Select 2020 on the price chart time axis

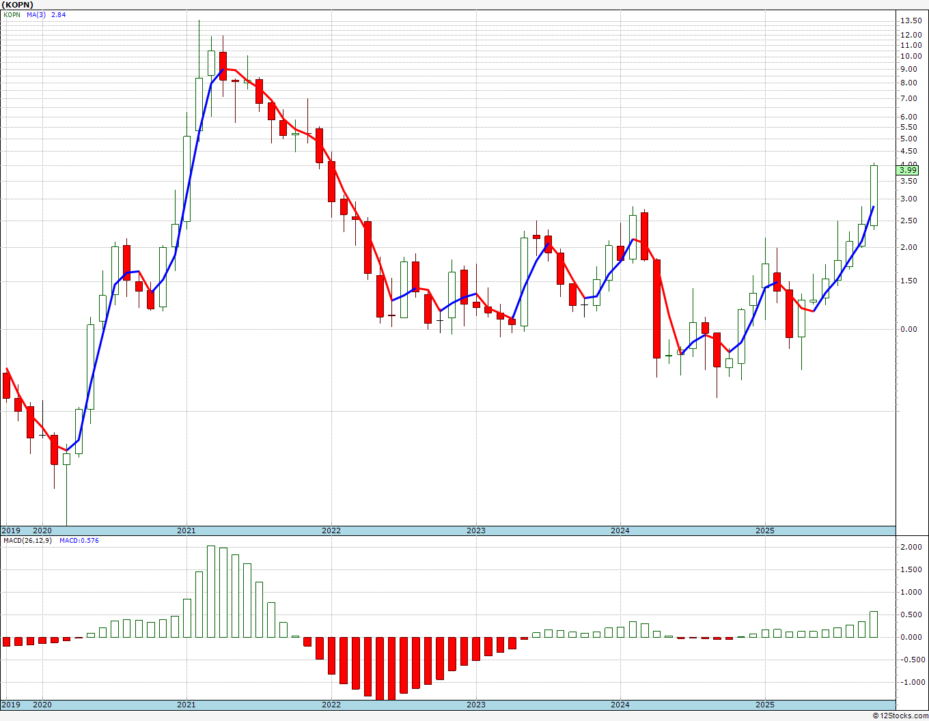coord(42,531)
